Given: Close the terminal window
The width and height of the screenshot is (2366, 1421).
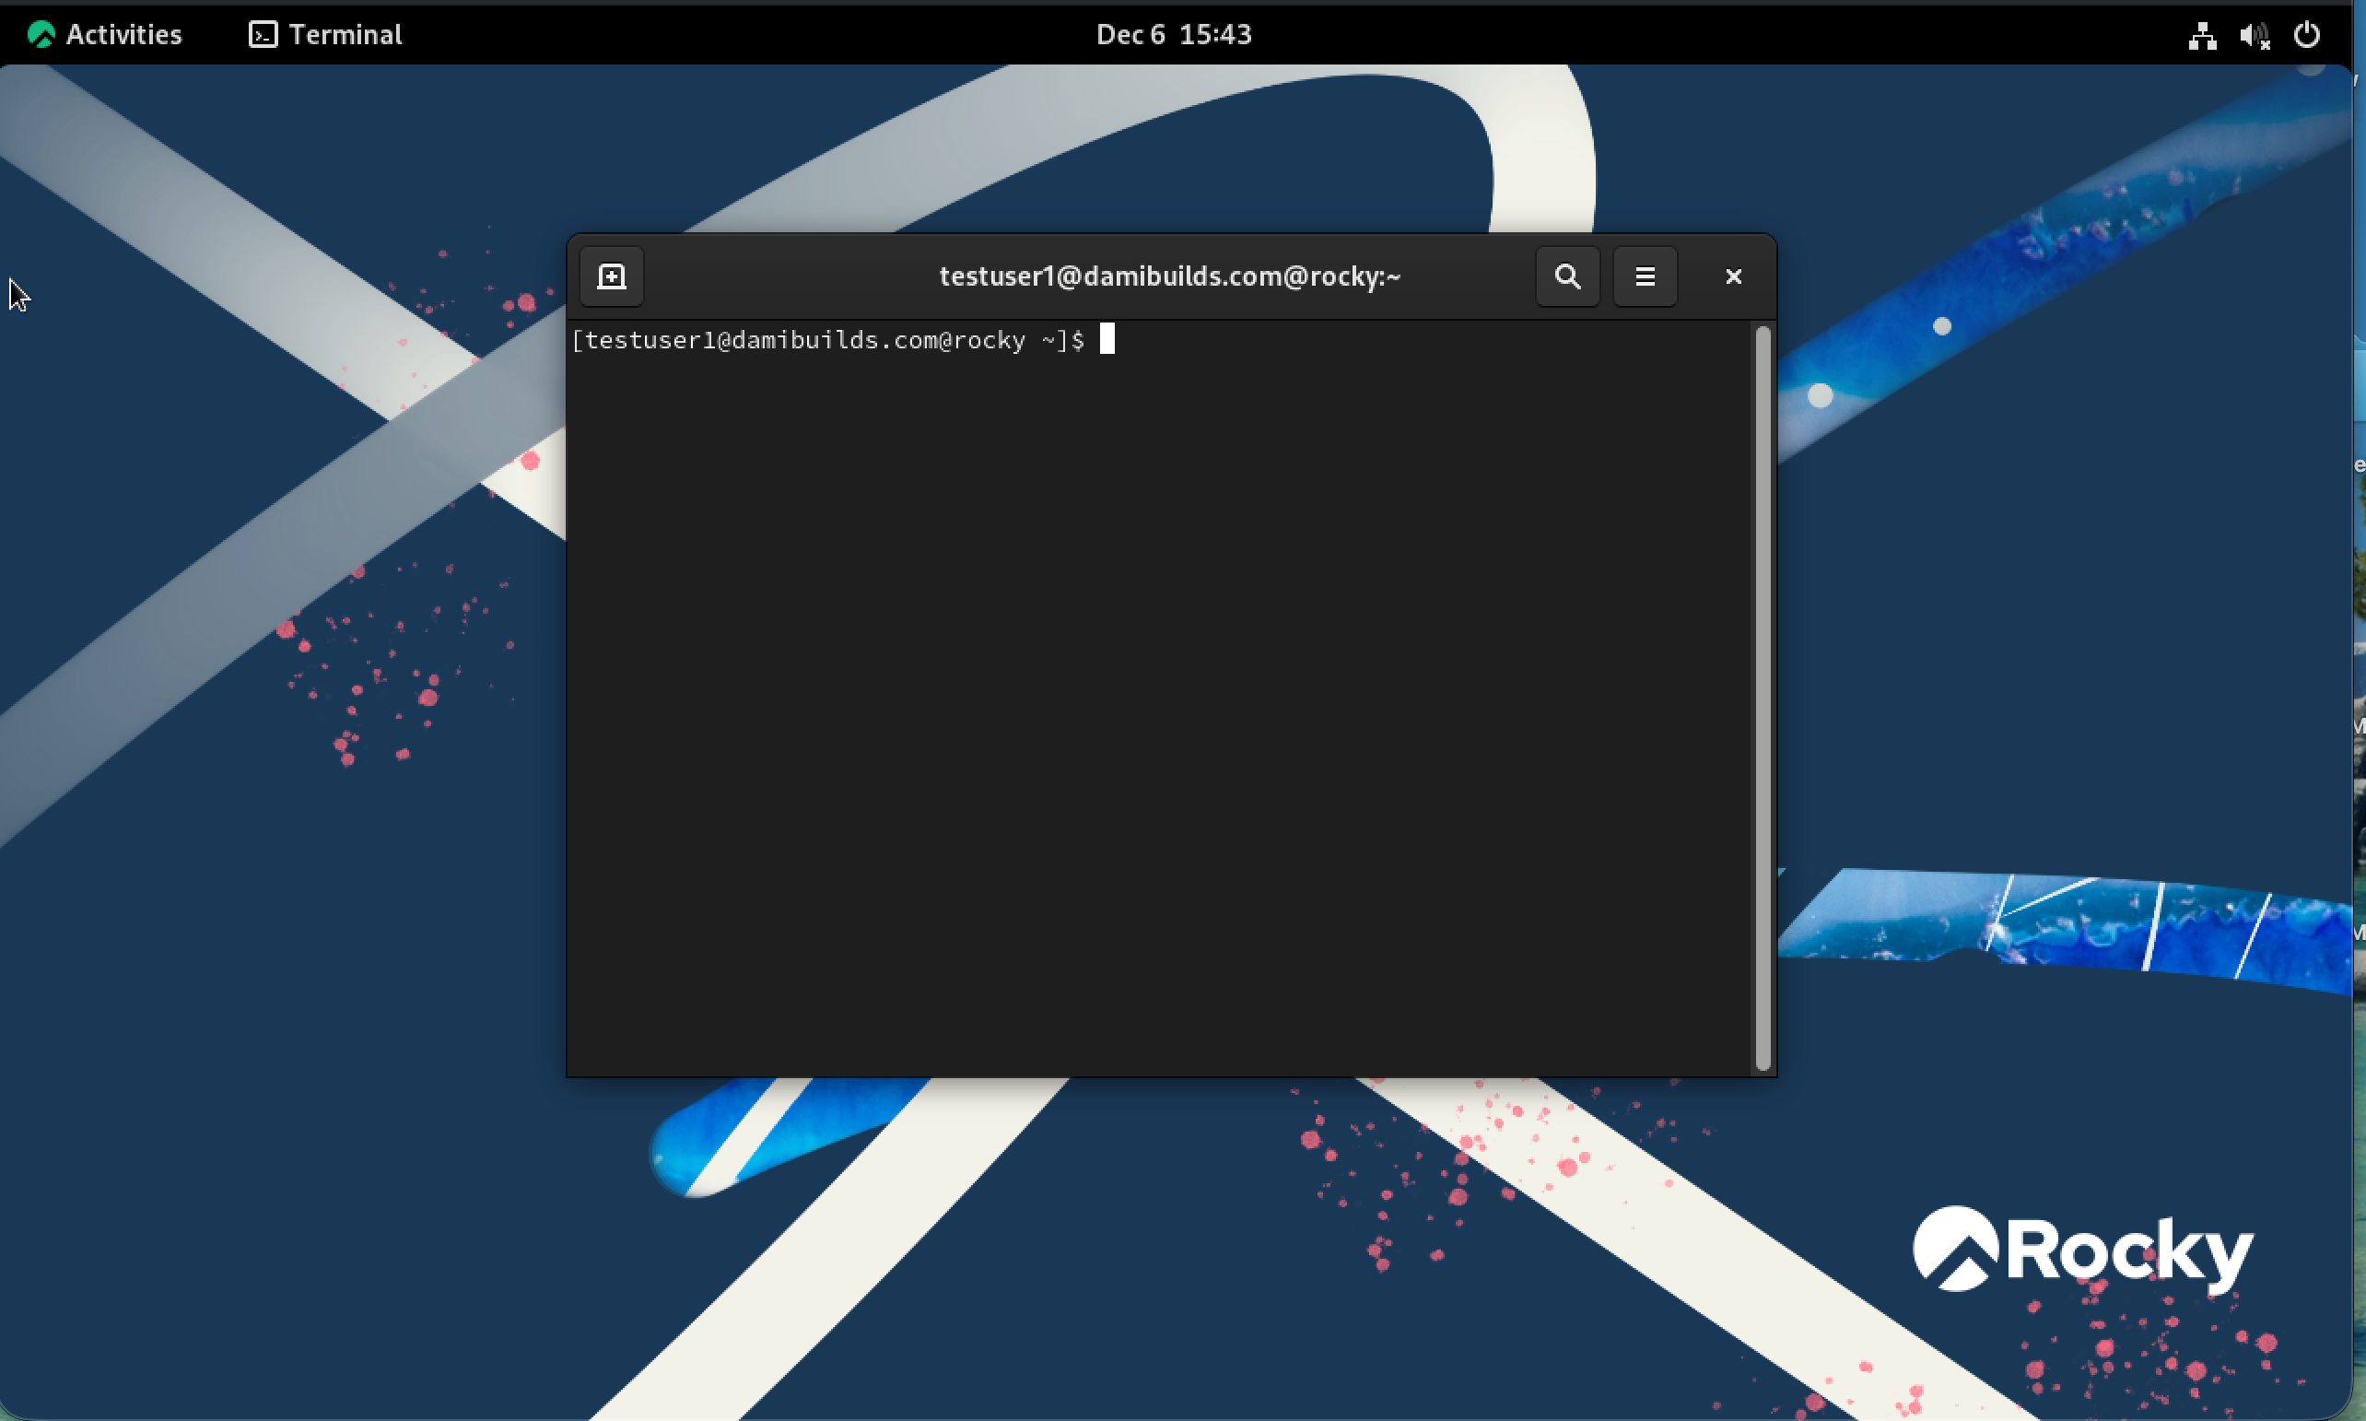Looking at the screenshot, I should (1732, 276).
